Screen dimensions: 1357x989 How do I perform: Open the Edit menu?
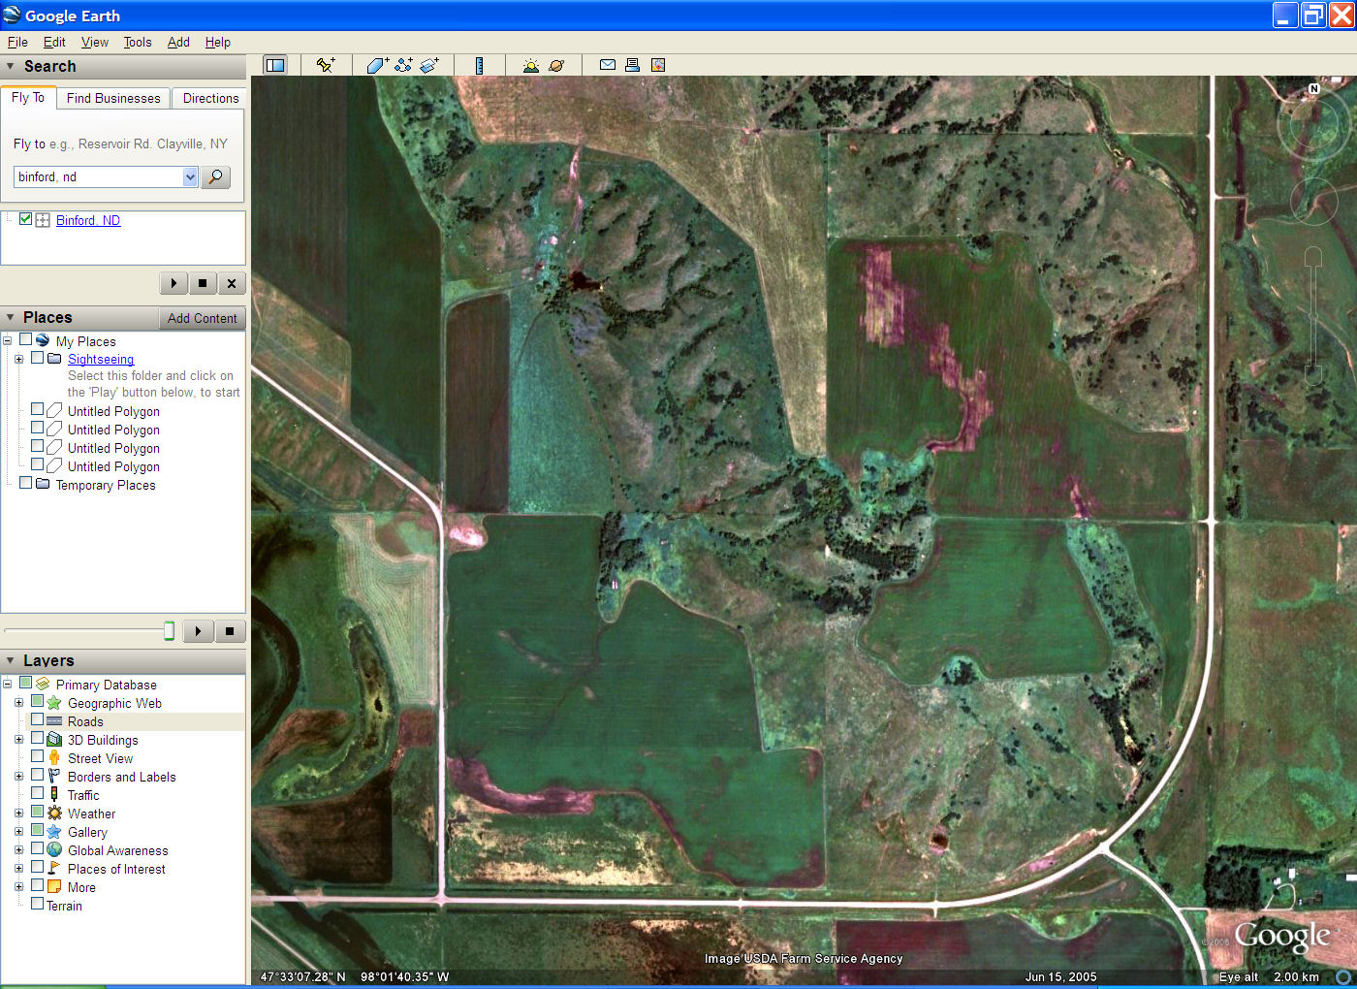[x=54, y=42]
